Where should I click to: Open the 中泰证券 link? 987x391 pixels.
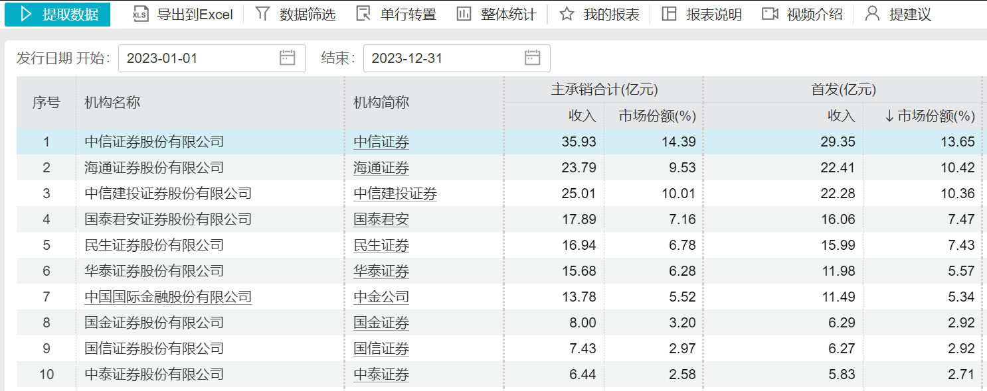click(x=381, y=374)
